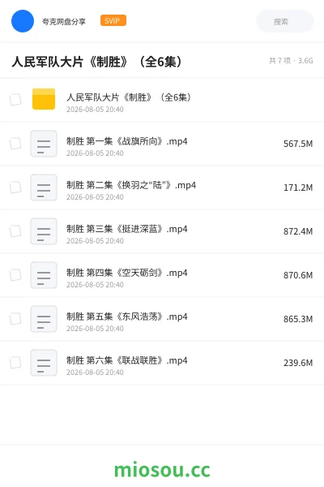Viewport: 324px width, 487px height.
Task: Select the checkbox for 第三集 挺进深蓝.mp4
Action: tap(15, 231)
